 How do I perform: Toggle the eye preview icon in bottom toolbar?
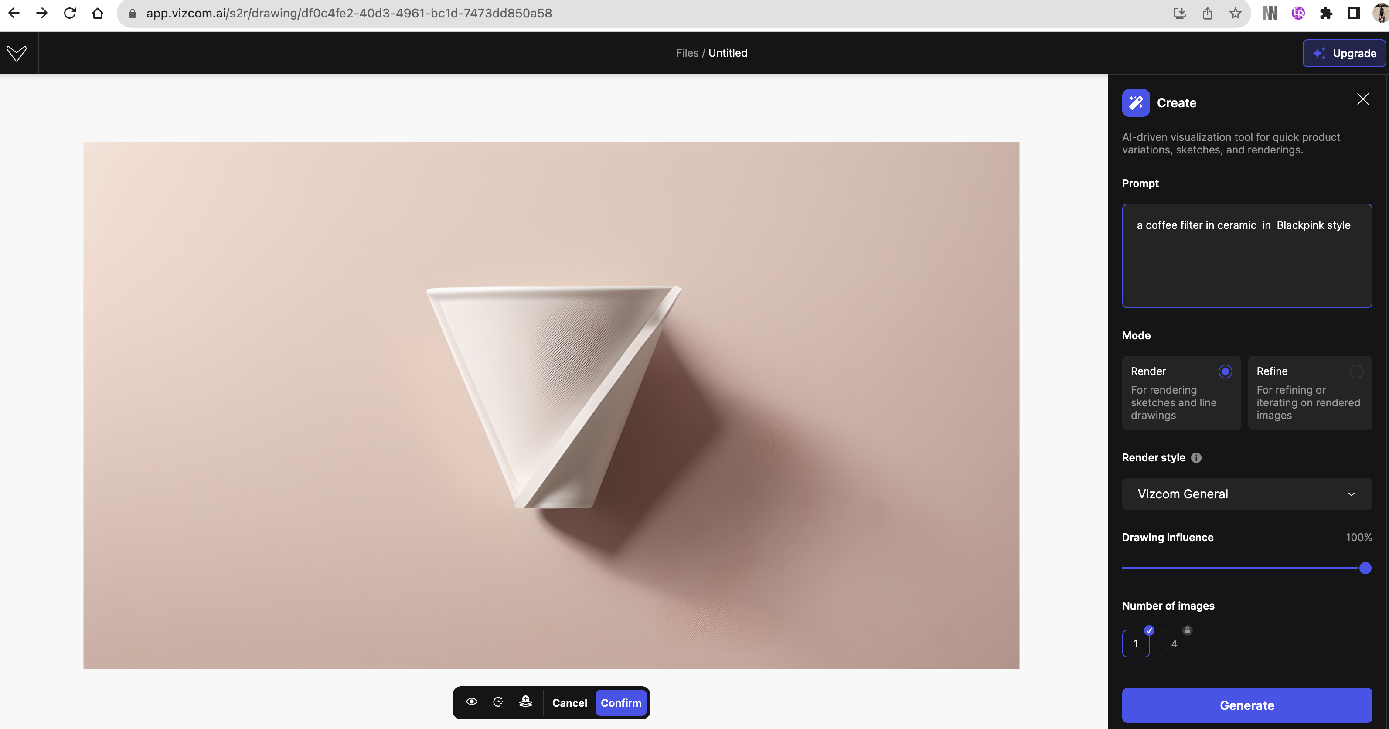(x=471, y=702)
